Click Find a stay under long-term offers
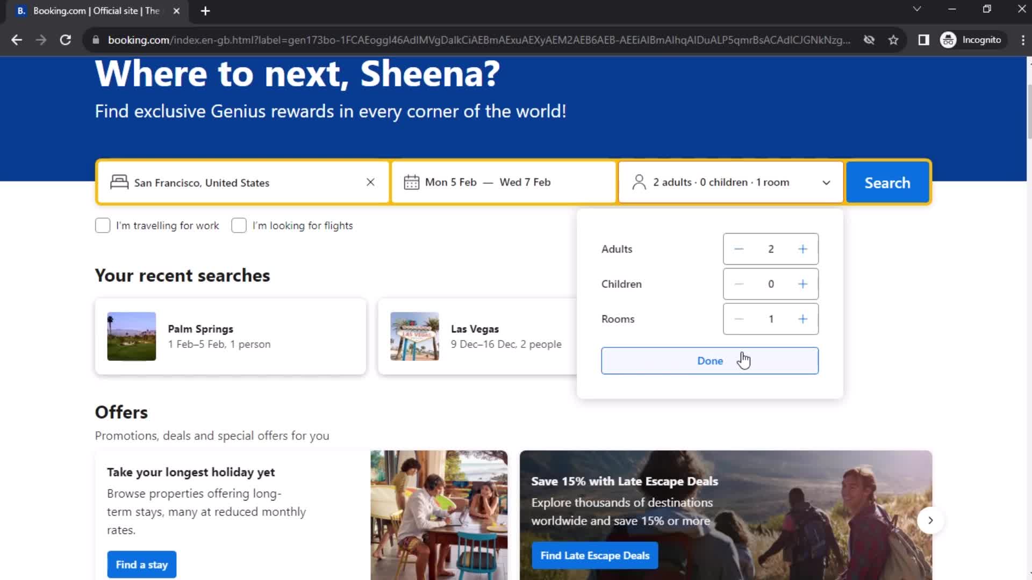 tap(142, 564)
